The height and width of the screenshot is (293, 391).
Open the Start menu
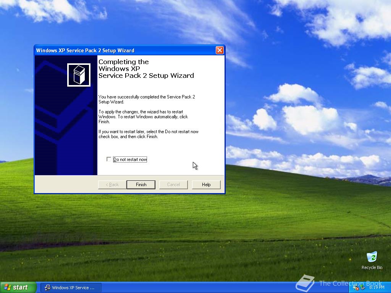(18, 287)
